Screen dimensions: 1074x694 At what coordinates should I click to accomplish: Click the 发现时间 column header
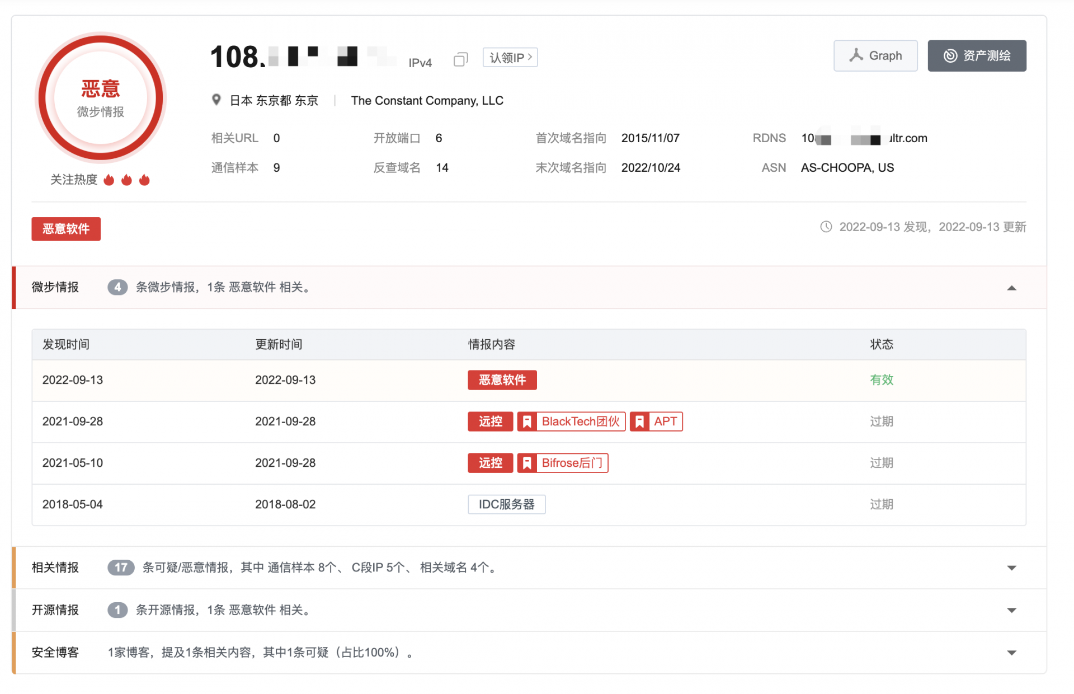click(x=66, y=344)
